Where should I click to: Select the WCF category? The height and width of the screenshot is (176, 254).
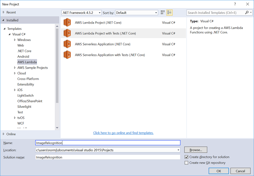(21, 123)
